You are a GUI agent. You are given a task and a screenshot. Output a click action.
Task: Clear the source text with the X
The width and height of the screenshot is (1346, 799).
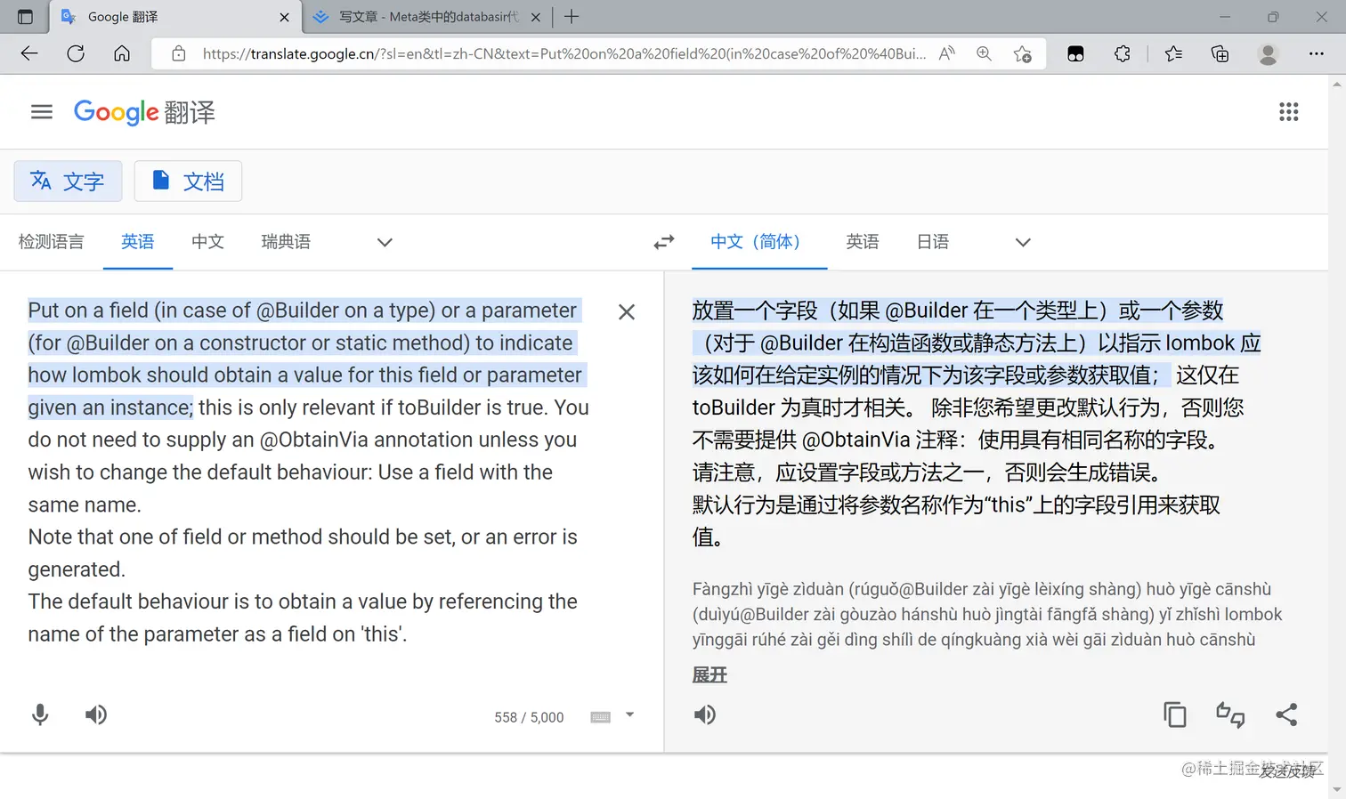point(627,312)
